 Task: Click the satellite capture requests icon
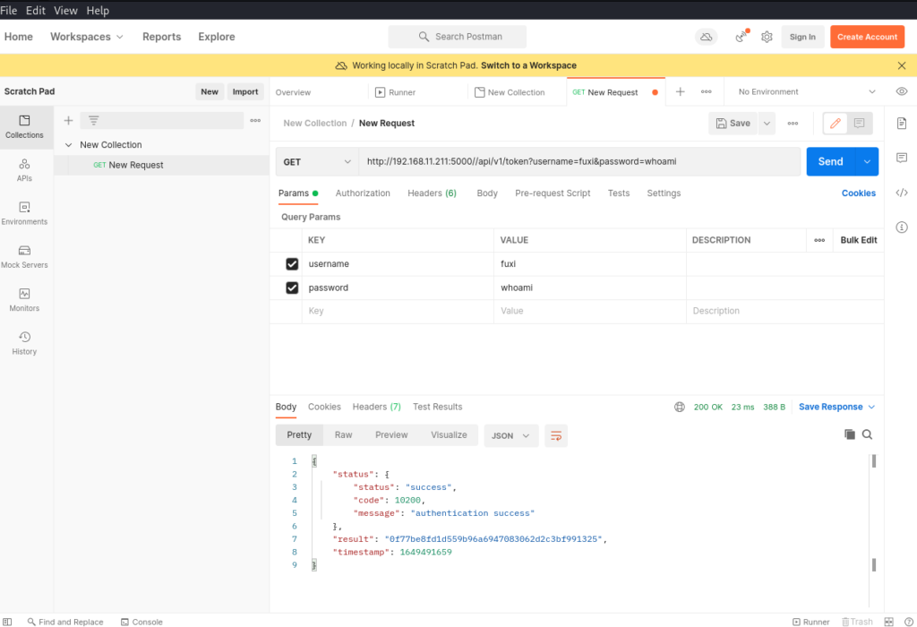pyautogui.click(x=741, y=37)
